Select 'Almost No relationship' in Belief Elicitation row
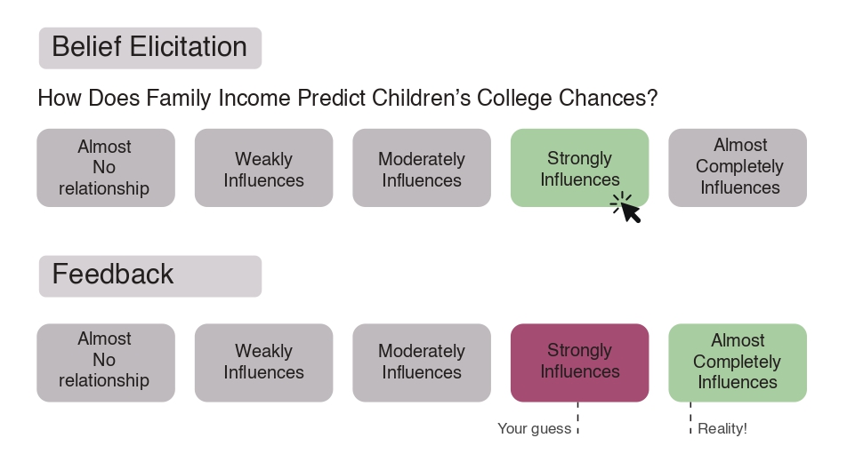Image resolution: width=847 pixels, height=454 pixels. pos(106,168)
